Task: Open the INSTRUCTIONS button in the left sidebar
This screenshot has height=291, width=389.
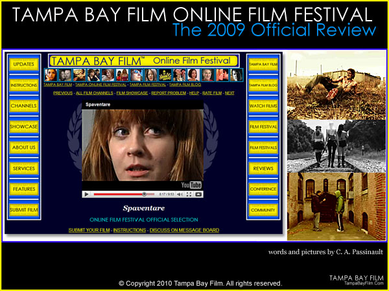Action: [24, 85]
